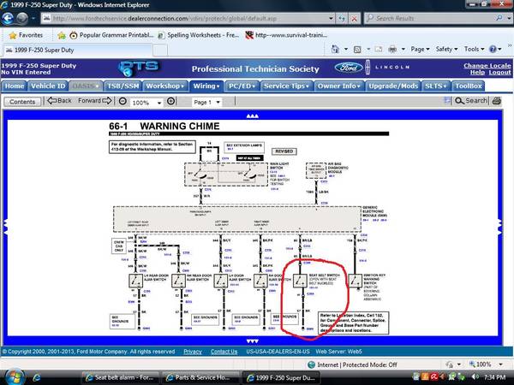Open the Wiring tab menu
514x385 pixels.
[x=206, y=86]
